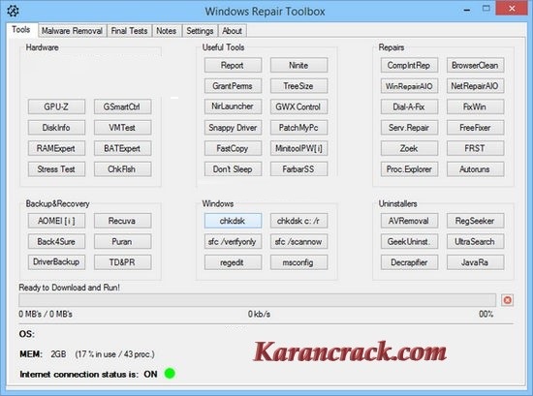Go to the Settings tab
Screen dimensions: 533x396
(200, 31)
